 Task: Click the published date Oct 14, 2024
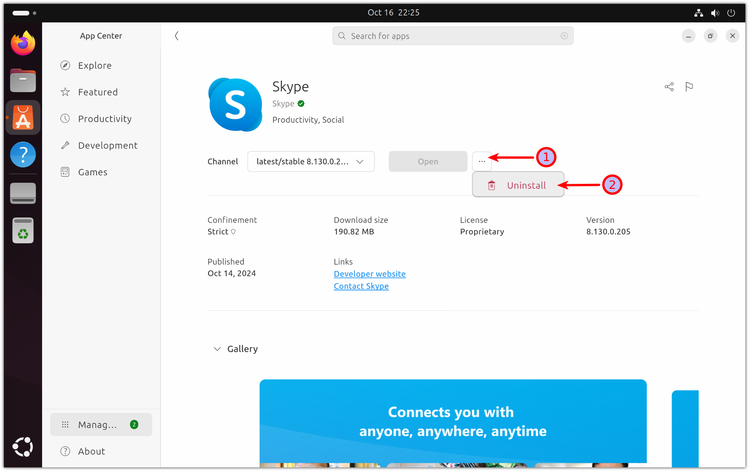[x=232, y=273]
